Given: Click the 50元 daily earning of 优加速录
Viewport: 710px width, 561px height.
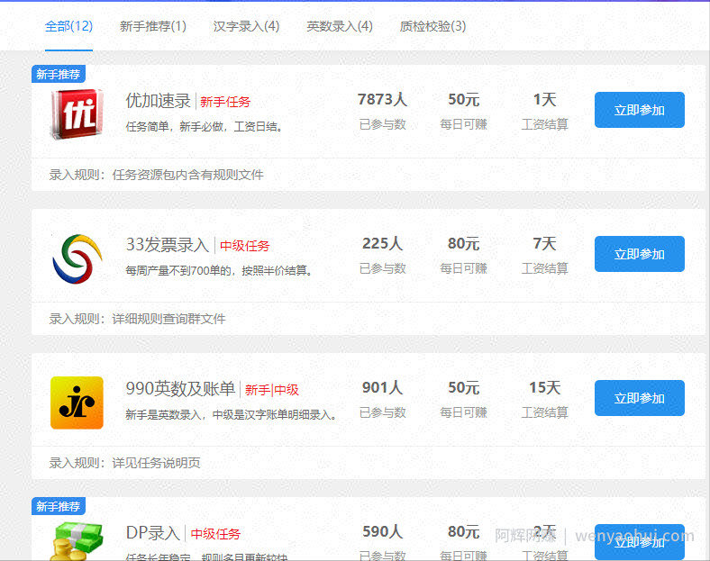Looking at the screenshot, I should (x=464, y=100).
